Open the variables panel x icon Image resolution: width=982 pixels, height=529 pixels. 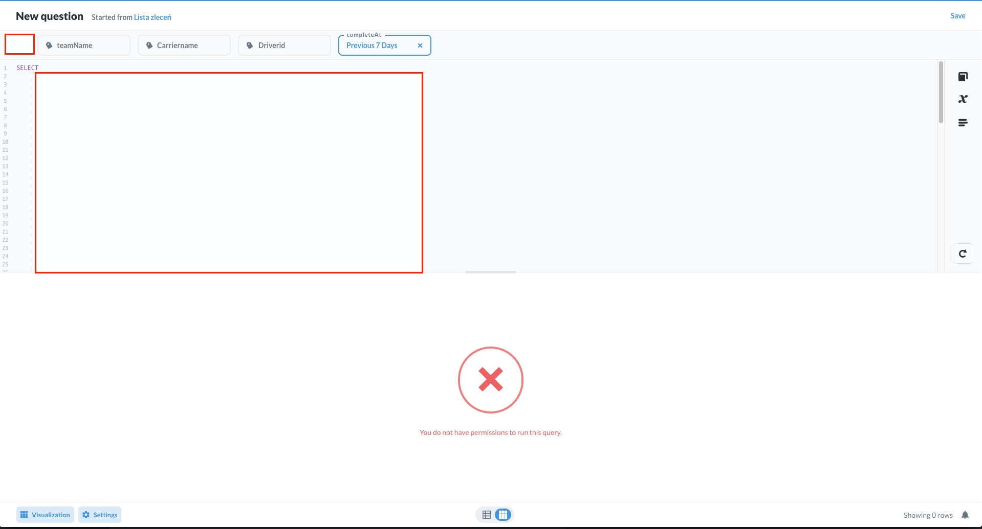(x=963, y=99)
